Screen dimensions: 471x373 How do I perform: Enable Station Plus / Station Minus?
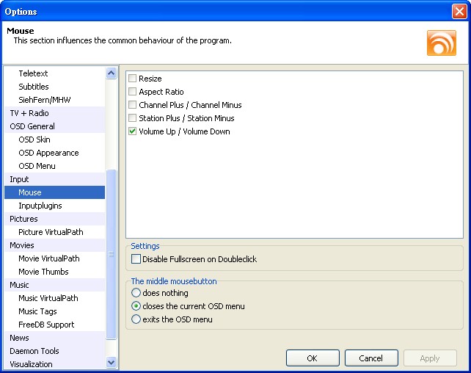(x=133, y=118)
